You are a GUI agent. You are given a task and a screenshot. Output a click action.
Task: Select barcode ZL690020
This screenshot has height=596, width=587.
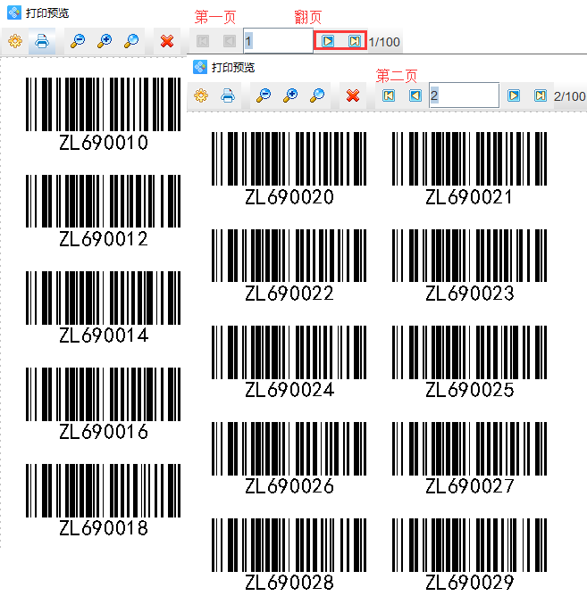(x=289, y=169)
